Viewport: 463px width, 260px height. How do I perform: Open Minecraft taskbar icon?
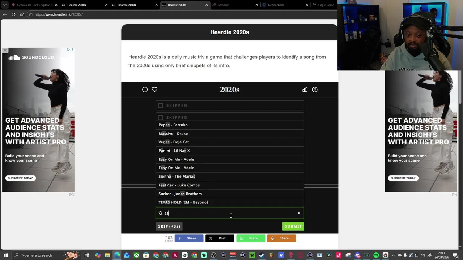[252, 255]
